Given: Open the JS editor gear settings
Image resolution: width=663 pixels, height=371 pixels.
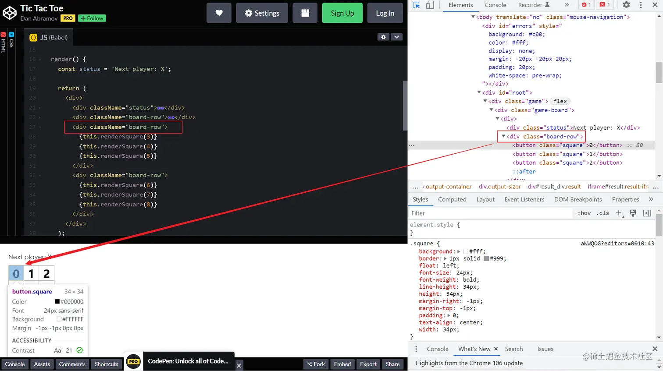Looking at the screenshot, I should (383, 37).
